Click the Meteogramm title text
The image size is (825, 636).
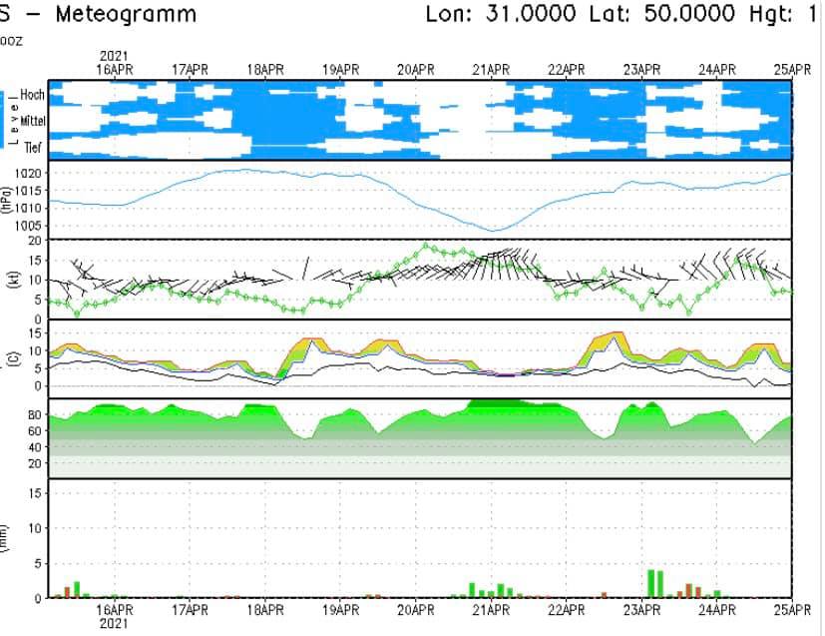click(x=126, y=15)
